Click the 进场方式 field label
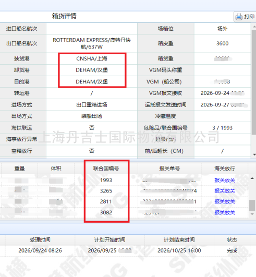The image size is (256, 277). coord(22,105)
